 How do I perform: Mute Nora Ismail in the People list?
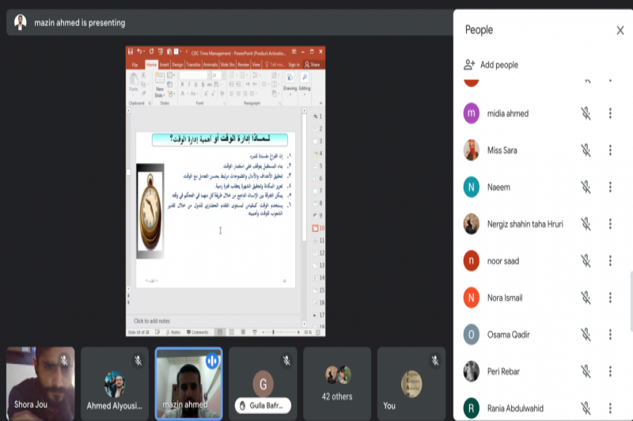pyautogui.click(x=586, y=298)
